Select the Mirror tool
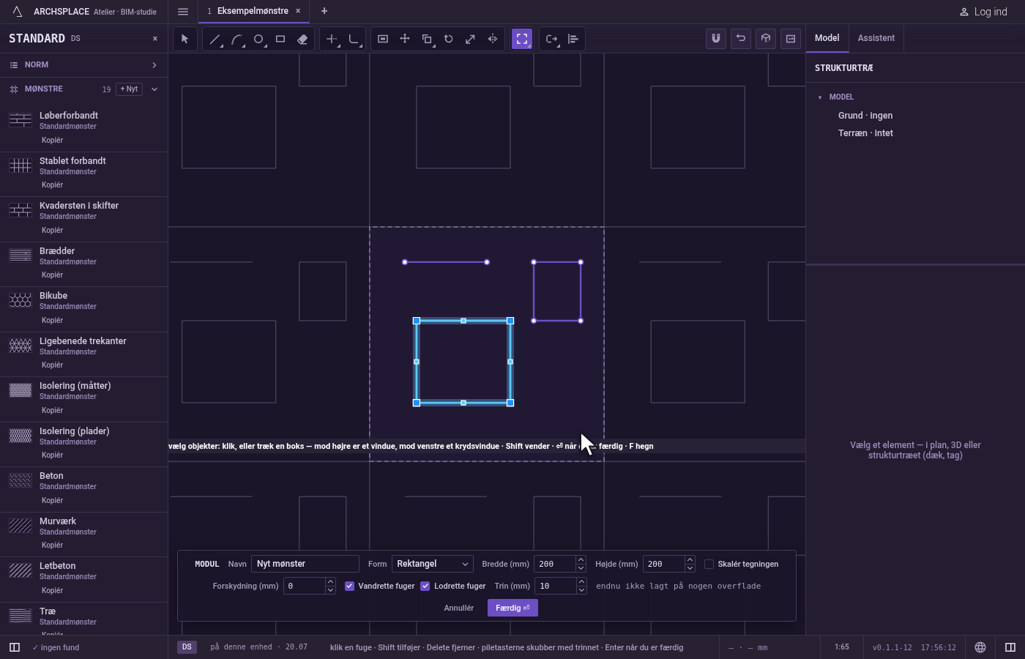The height and width of the screenshot is (659, 1025). 493,39
